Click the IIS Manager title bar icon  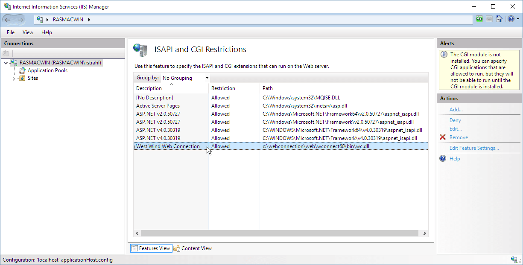tap(7, 6)
